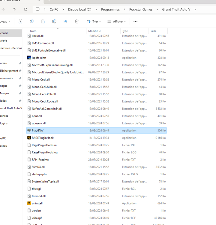Open the Trier sort dropdown

(94, 22)
